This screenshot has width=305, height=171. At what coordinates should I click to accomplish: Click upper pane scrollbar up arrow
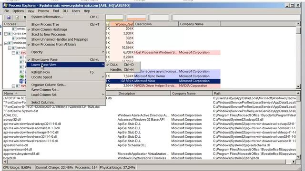298,24
